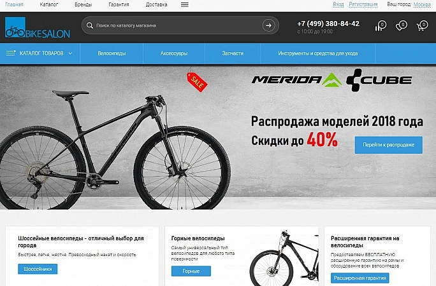Click the Merida brand logo
The height and width of the screenshot is (286, 436).
pyautogui.click(x=296, y=80)
